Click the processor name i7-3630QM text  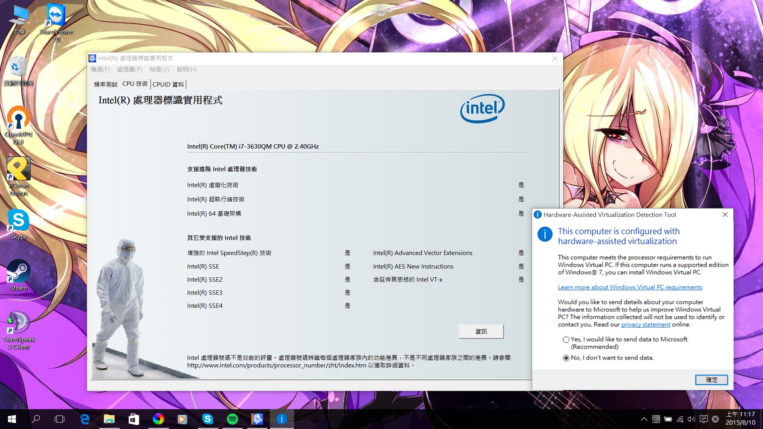253,146
